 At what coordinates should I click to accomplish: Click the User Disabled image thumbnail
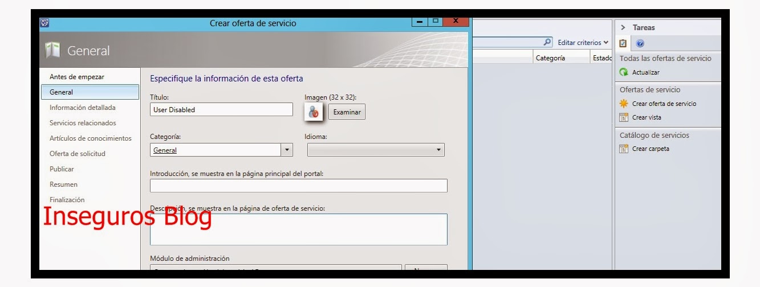(314, 112)
